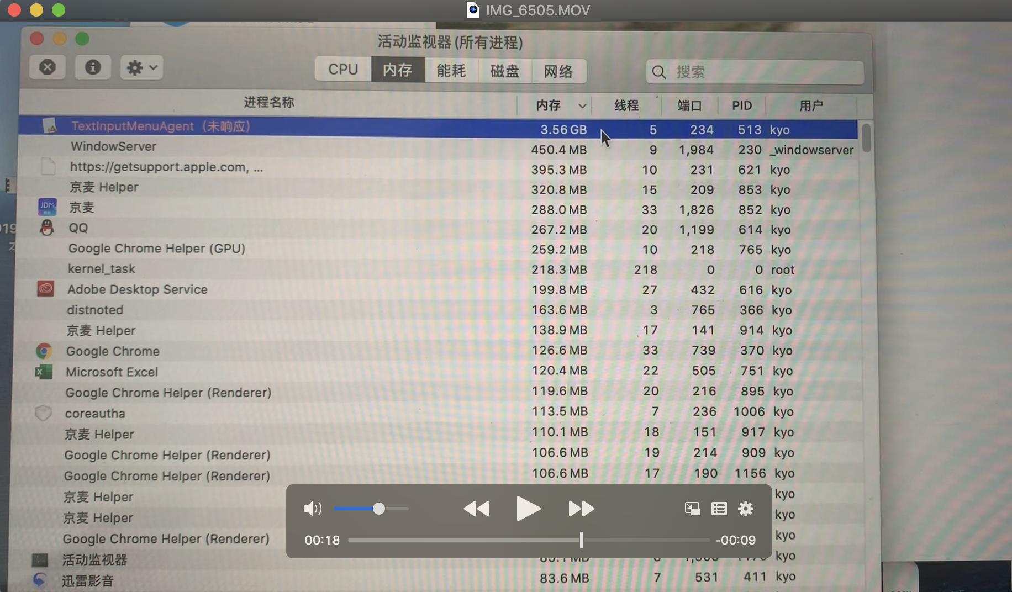Click the 搜索 search field
This screenshot has height=592, width=1012.
pyautogui.click(x=762, y=72)
